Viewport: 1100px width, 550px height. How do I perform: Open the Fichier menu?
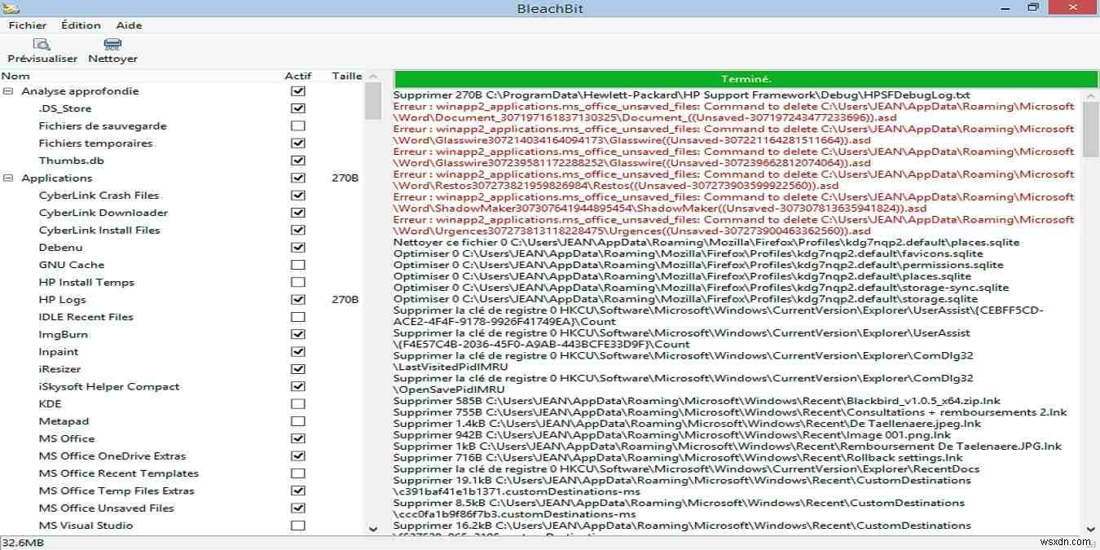27,24
